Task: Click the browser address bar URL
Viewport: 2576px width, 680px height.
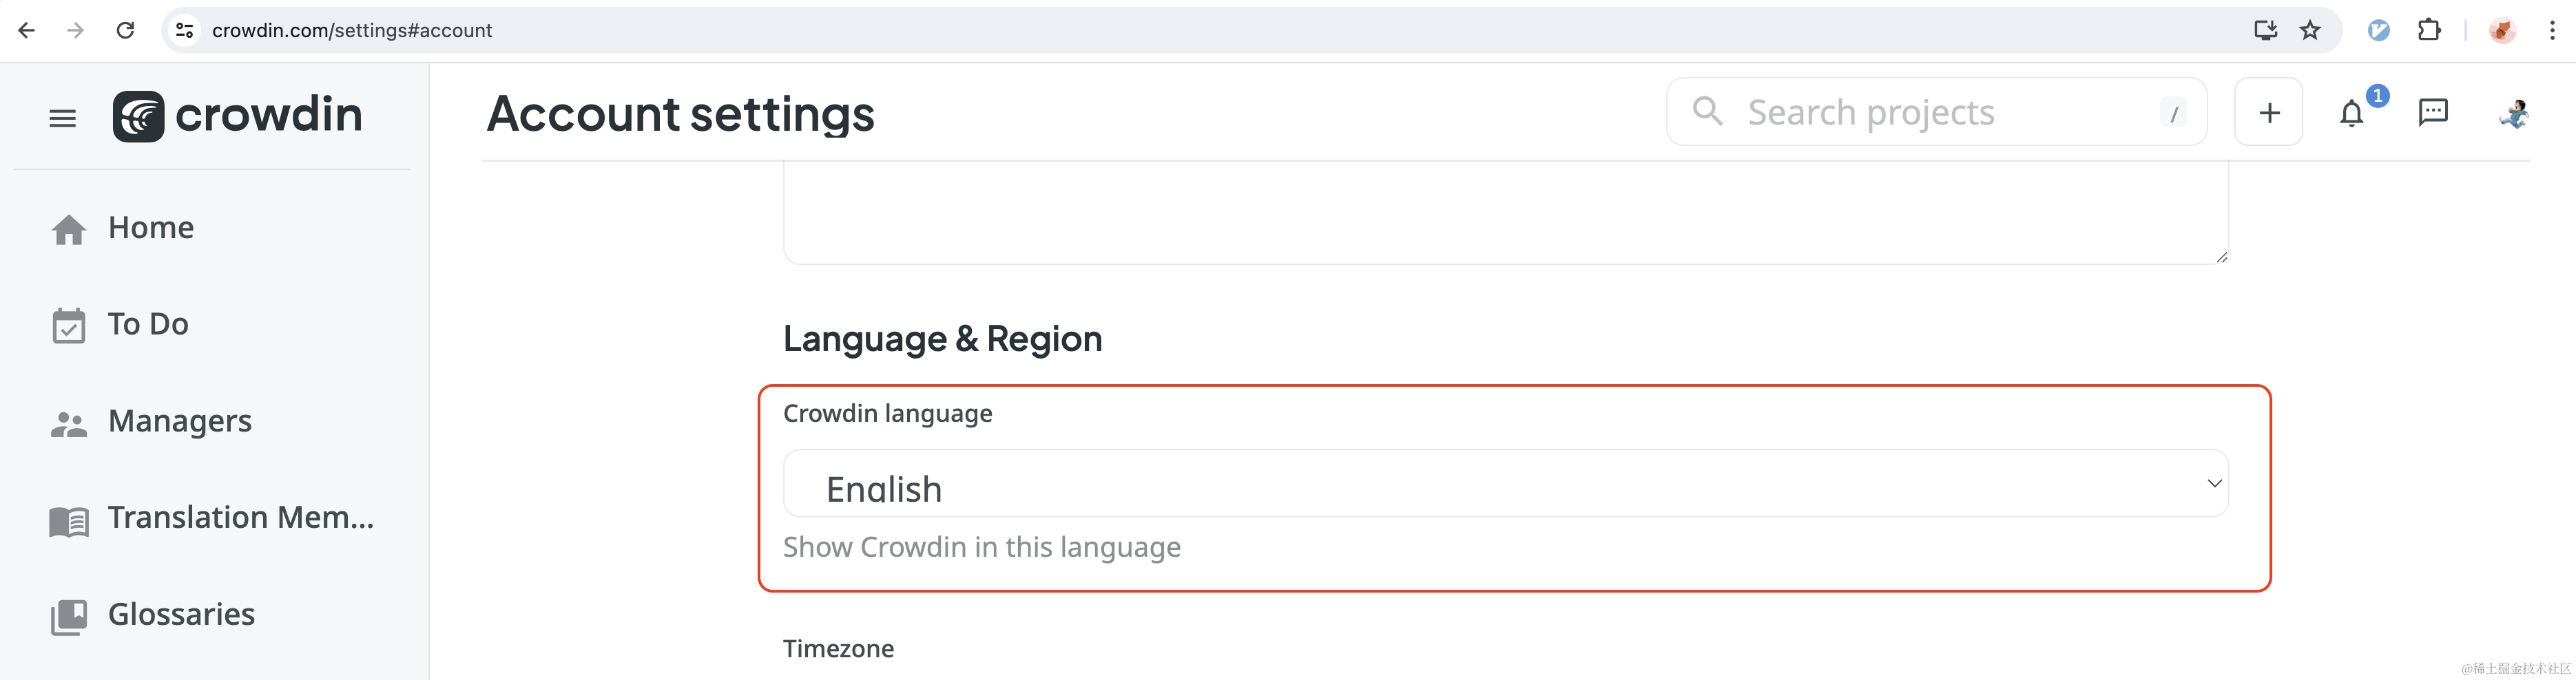Action: tap(352, 30)
